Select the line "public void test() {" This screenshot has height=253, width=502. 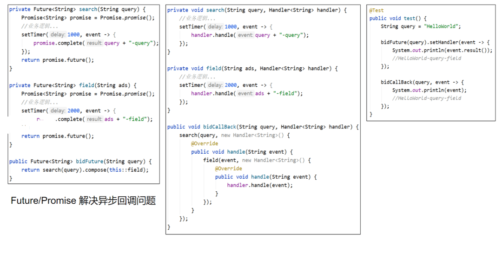pyautogui.click(x=398, y=18)
